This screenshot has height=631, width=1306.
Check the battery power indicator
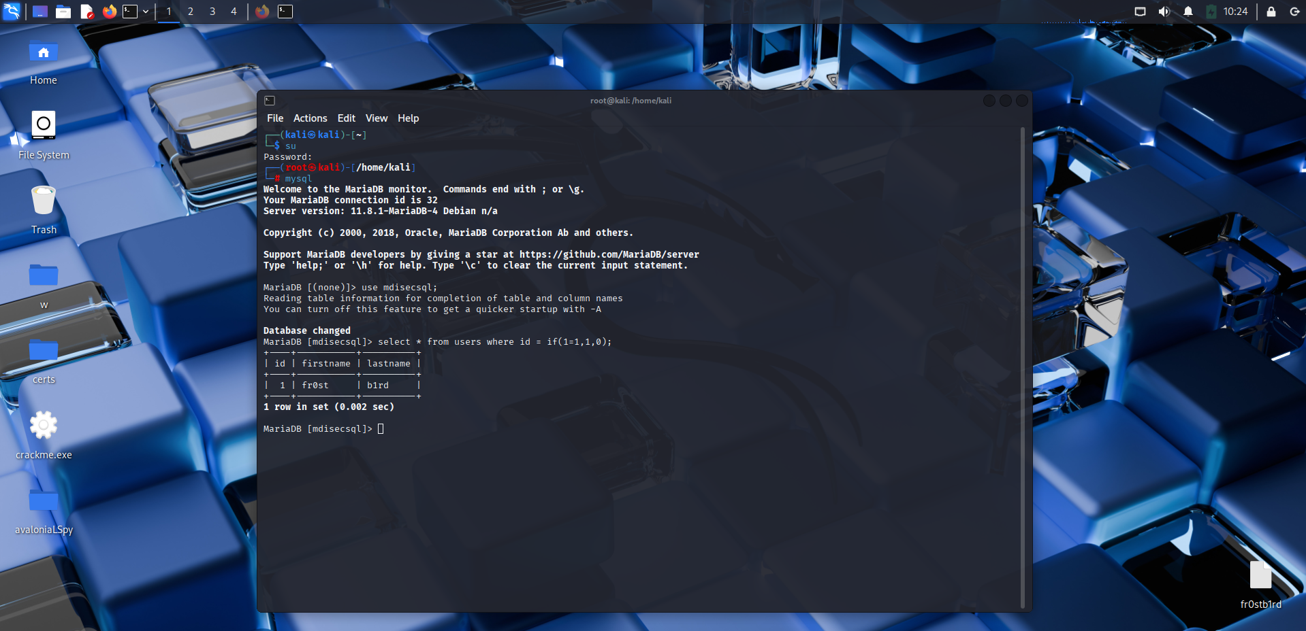click(1211, 12)
